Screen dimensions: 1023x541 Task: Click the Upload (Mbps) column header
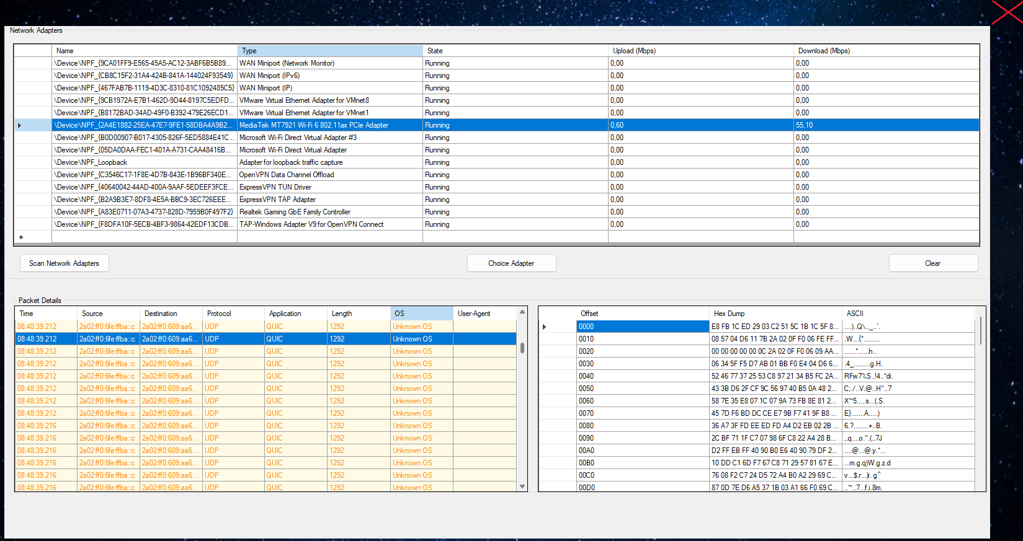coord(700,51)
